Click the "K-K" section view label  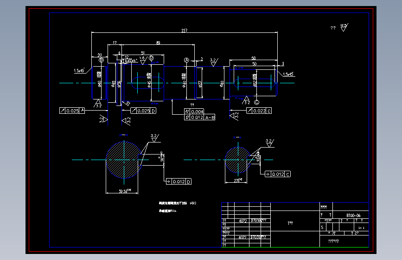pyautogui.click(x=237, y=137)
